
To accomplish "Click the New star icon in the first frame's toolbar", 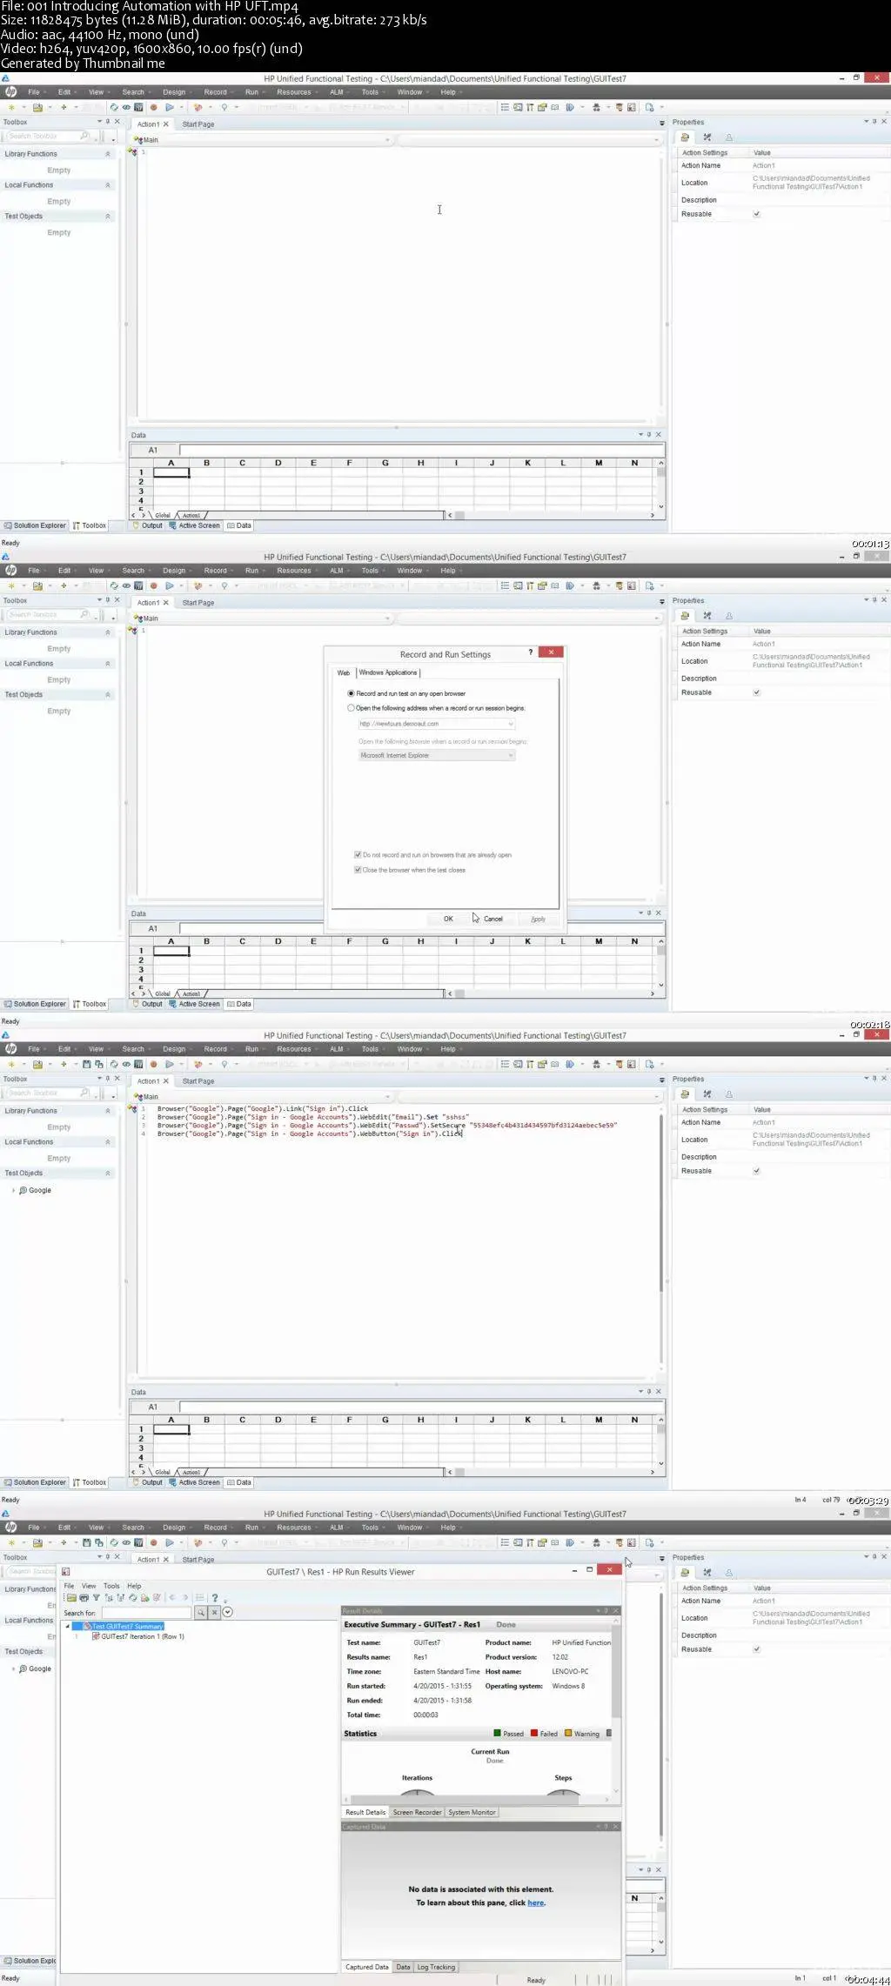I will [11, 107].
